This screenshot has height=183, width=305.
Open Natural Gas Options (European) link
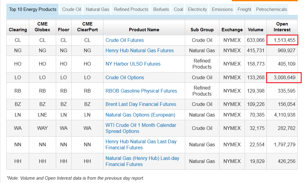pos(140,115)
